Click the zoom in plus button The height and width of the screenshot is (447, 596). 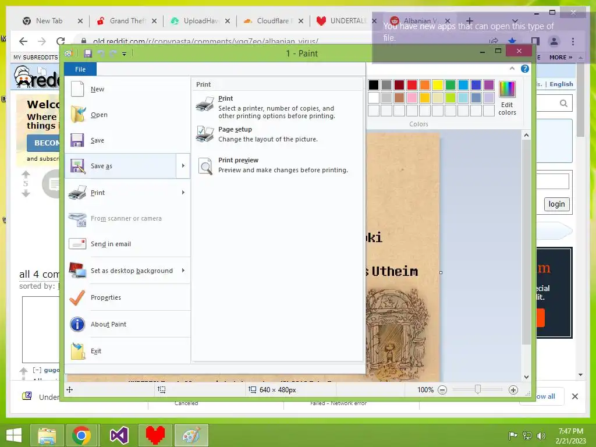pos(513,389)
